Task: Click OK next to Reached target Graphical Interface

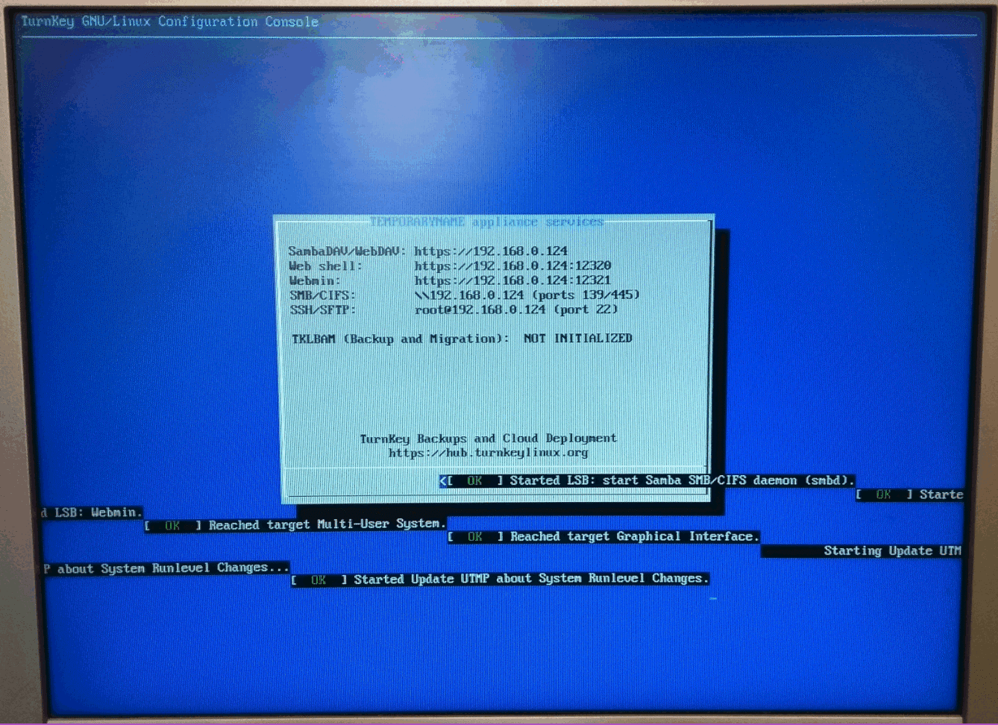Action: point(474,537)
